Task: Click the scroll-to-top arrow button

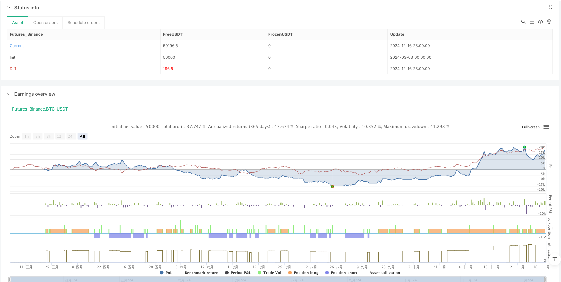Action: 554,259
